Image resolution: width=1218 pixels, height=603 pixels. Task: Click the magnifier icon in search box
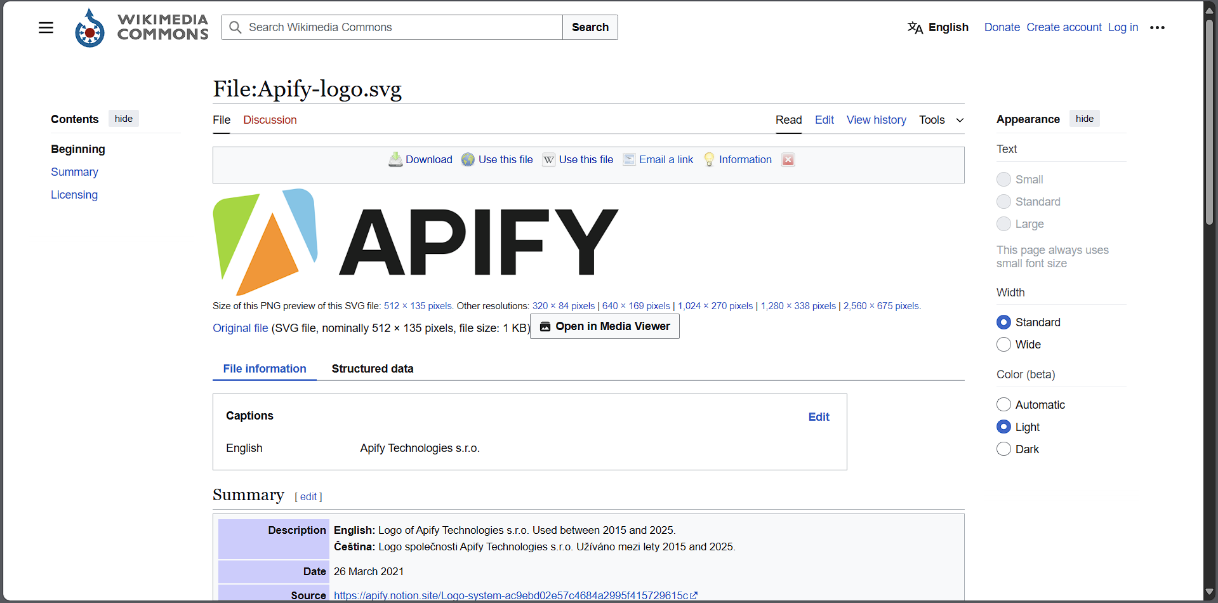(x=235, y=27)
